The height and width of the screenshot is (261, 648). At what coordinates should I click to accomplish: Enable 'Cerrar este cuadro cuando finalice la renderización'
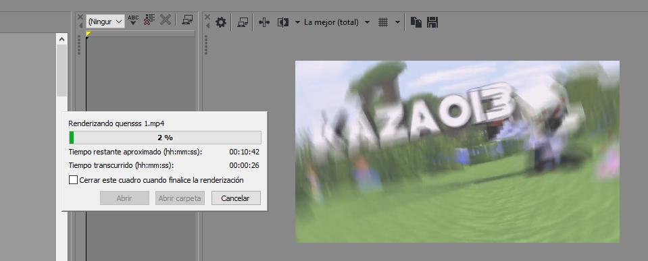coord(74,180)
